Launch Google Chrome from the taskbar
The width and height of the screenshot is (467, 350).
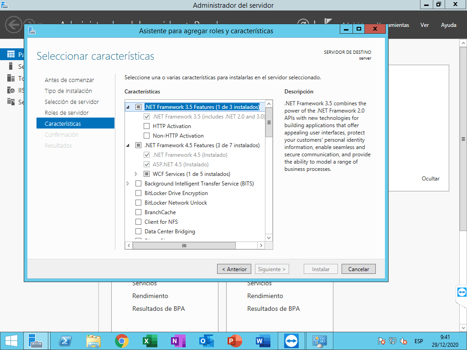point(121,341)
